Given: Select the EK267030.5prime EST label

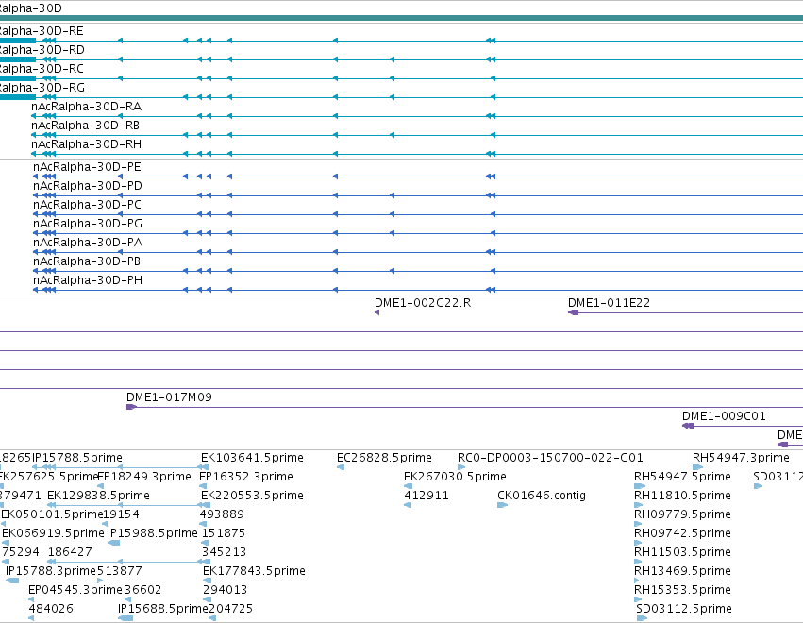Looking at the screenshot, I should (455, 477).
